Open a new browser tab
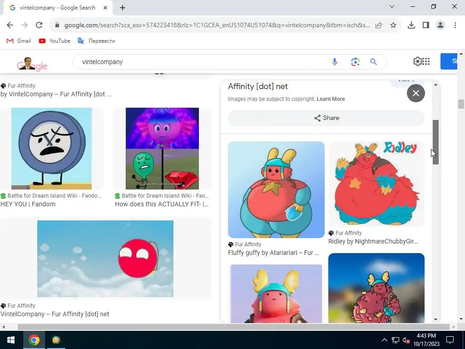465x349 pixels. click(123, 8)
